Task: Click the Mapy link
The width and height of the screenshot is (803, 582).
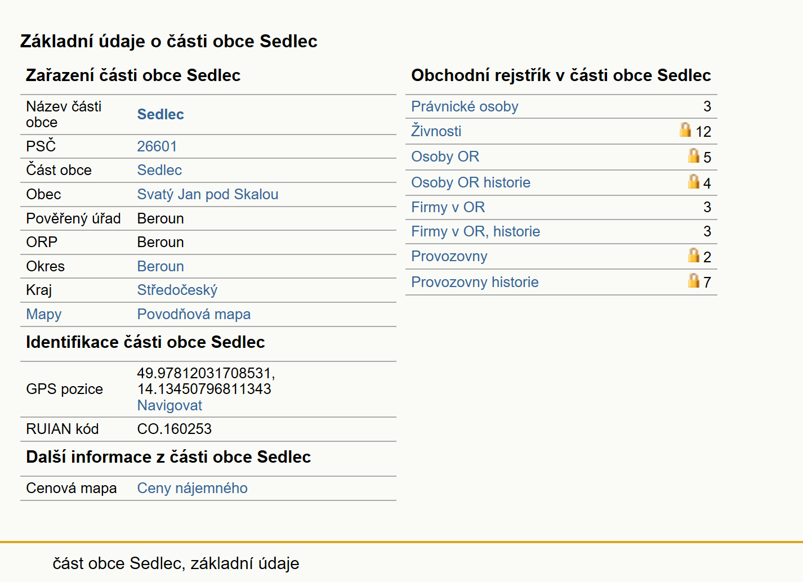Action: pyautogui.click(x=44, y=314)
